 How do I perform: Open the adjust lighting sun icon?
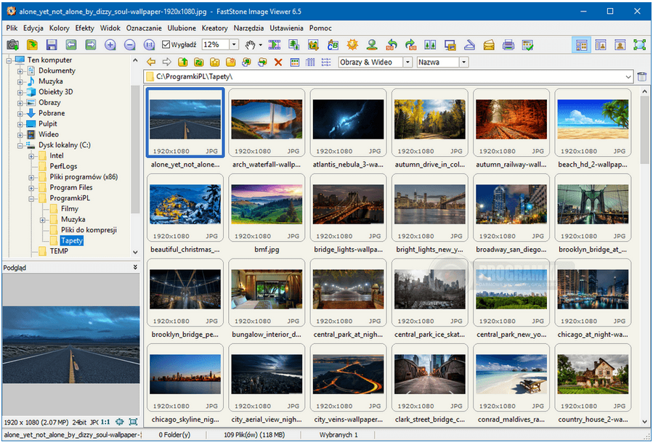tap(352, 44)
